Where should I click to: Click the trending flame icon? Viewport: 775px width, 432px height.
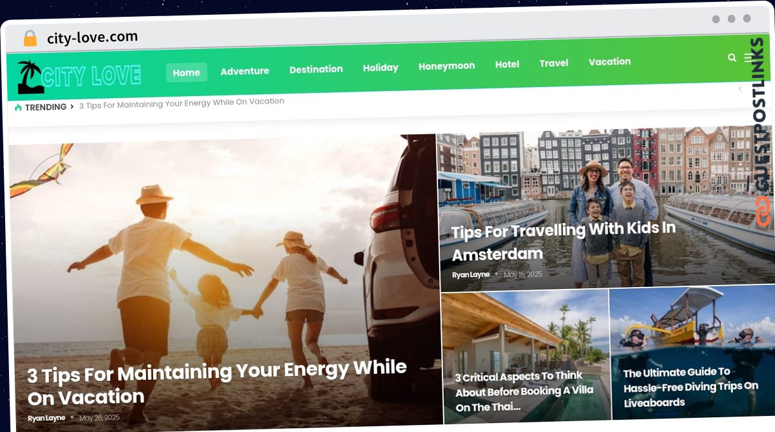(x=18, y=108)
